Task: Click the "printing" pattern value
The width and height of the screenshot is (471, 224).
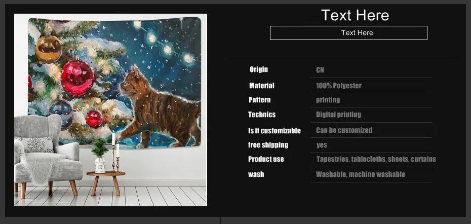Action: tap(328, 100)
